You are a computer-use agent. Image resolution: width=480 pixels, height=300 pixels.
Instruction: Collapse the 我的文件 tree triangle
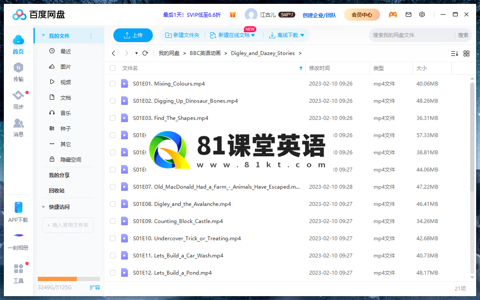pyautogui.click(x=43, y=36)
